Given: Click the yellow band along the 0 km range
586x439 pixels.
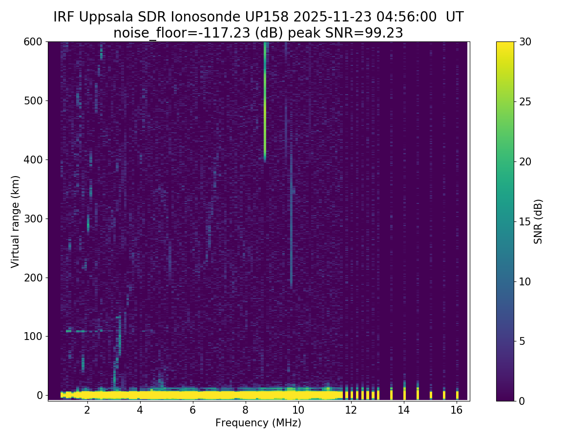Looking at the screenshot, I should coord(195,394).
